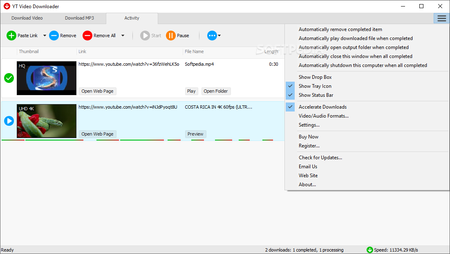Click the blue Remove minus icon
This screenshot has width=450, height=254.
54,36
